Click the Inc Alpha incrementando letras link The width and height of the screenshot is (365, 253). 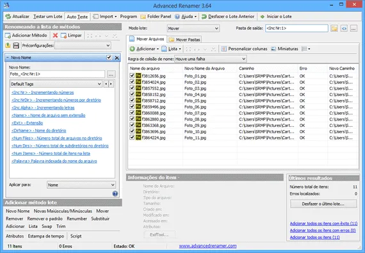pos(43,108)
